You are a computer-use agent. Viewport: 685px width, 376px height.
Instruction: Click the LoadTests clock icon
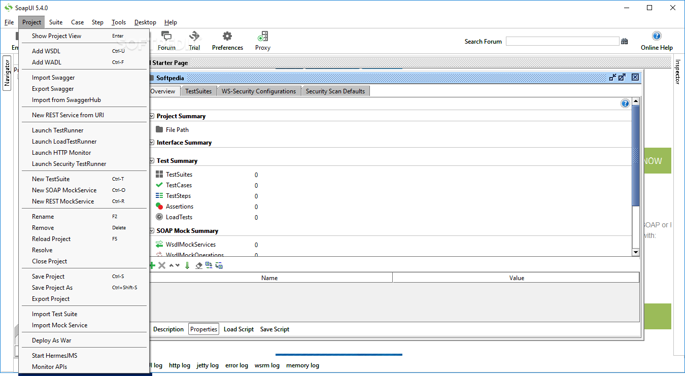[x=159, y=217]
